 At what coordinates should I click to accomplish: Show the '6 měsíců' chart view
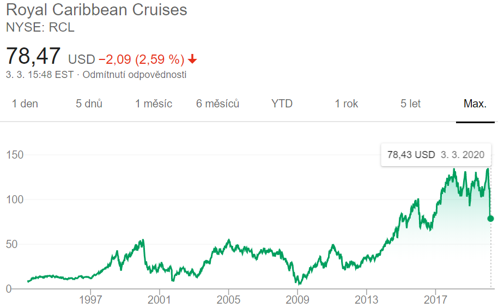(218, 104)
